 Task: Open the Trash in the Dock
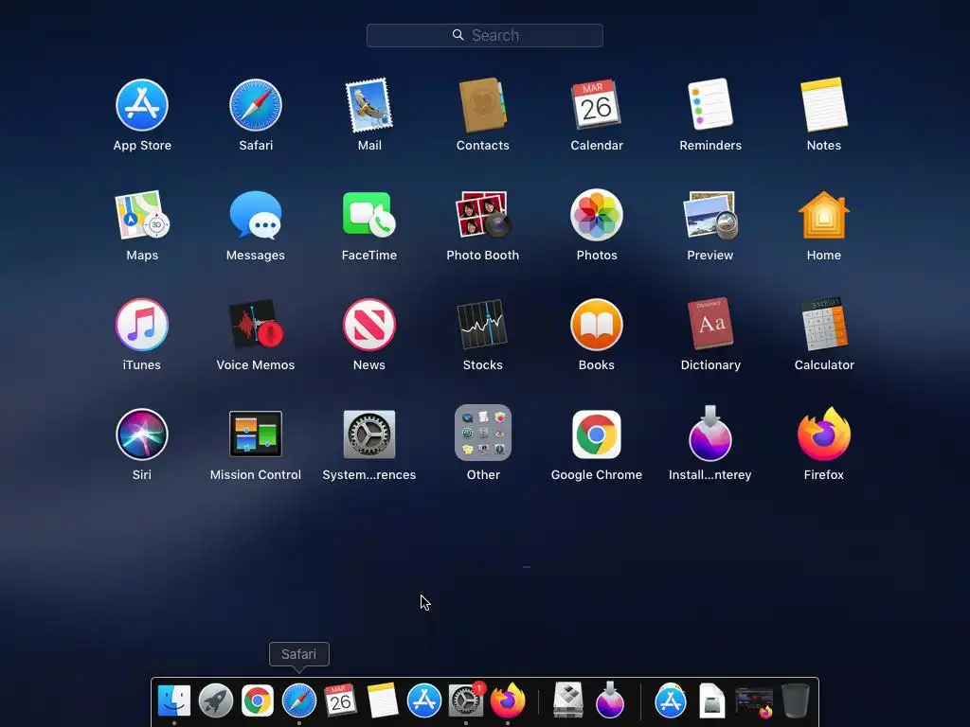pyautogui.click(x=795, y=700)
